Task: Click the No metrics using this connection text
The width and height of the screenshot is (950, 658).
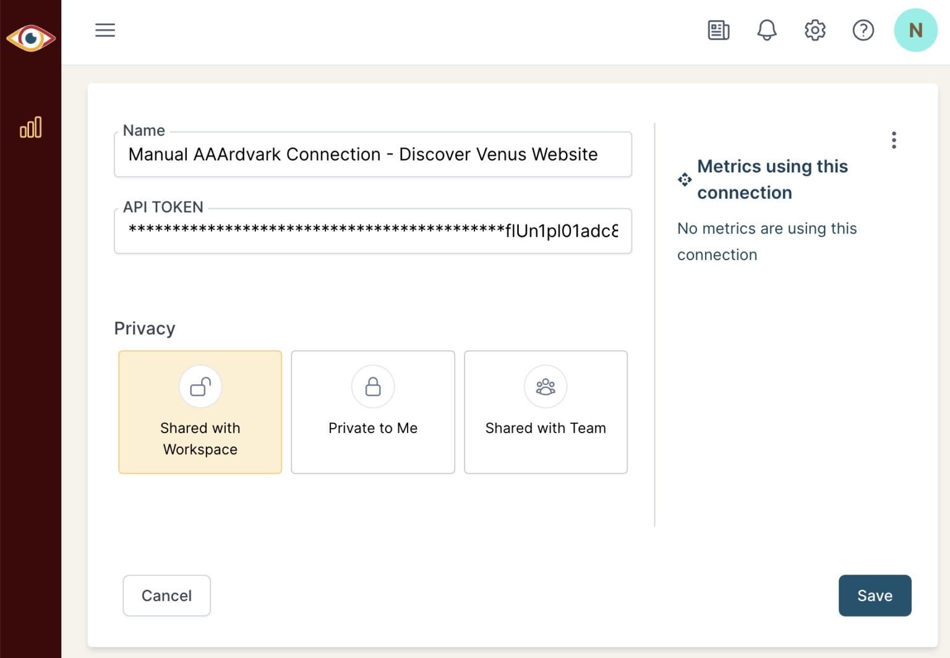Action: tap(767, 241)
